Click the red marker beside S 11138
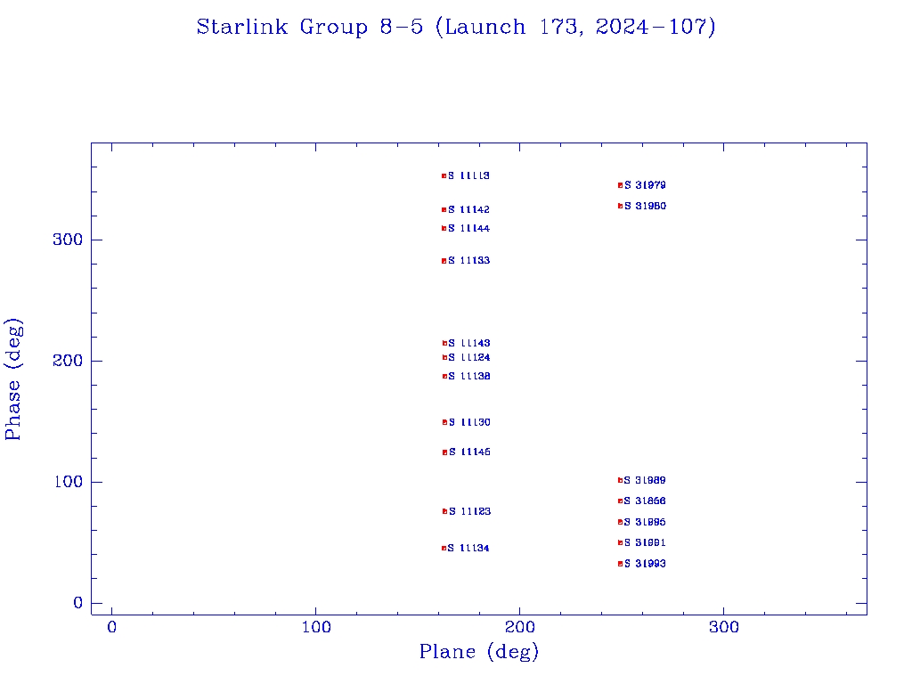This screenshot has height=684, width=912. pos(444,377)
